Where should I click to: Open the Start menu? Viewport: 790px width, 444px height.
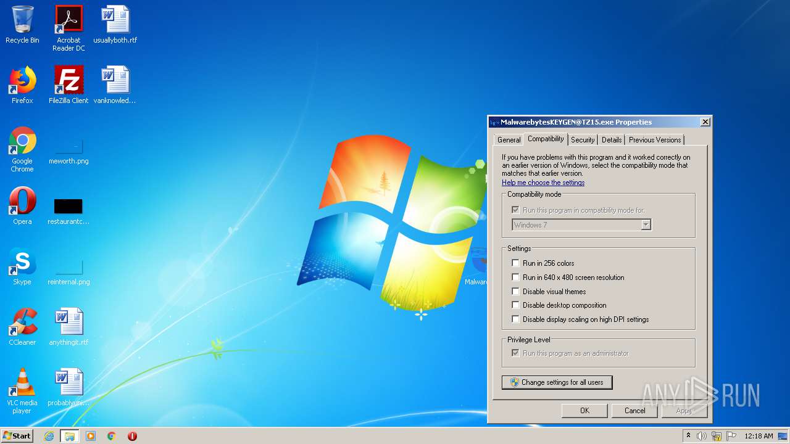pos(17,436)
